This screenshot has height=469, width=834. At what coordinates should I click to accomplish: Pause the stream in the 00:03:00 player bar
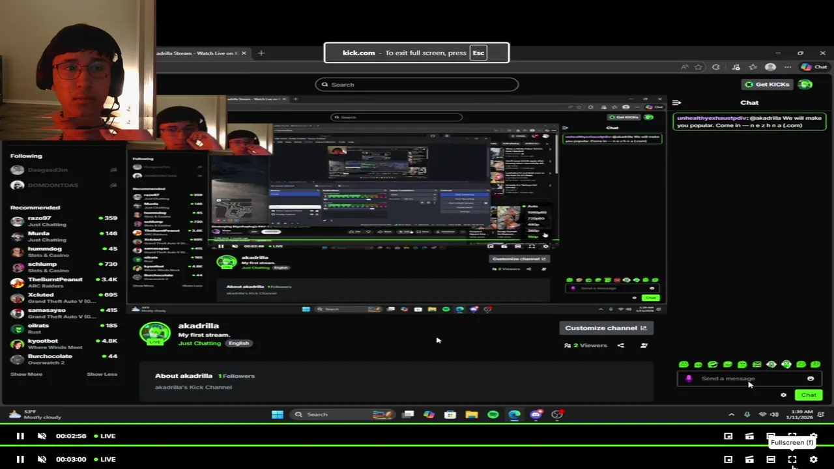pyautogui.click(x=20, y=459)
